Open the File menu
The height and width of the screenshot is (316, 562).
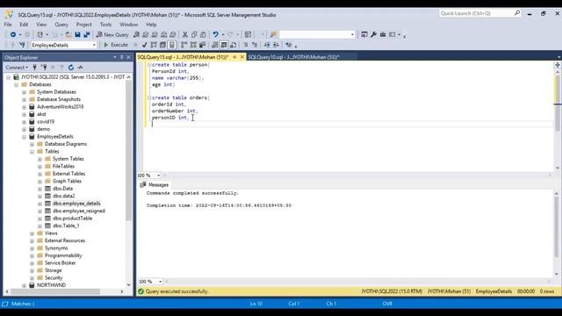(x=8, y=25)
